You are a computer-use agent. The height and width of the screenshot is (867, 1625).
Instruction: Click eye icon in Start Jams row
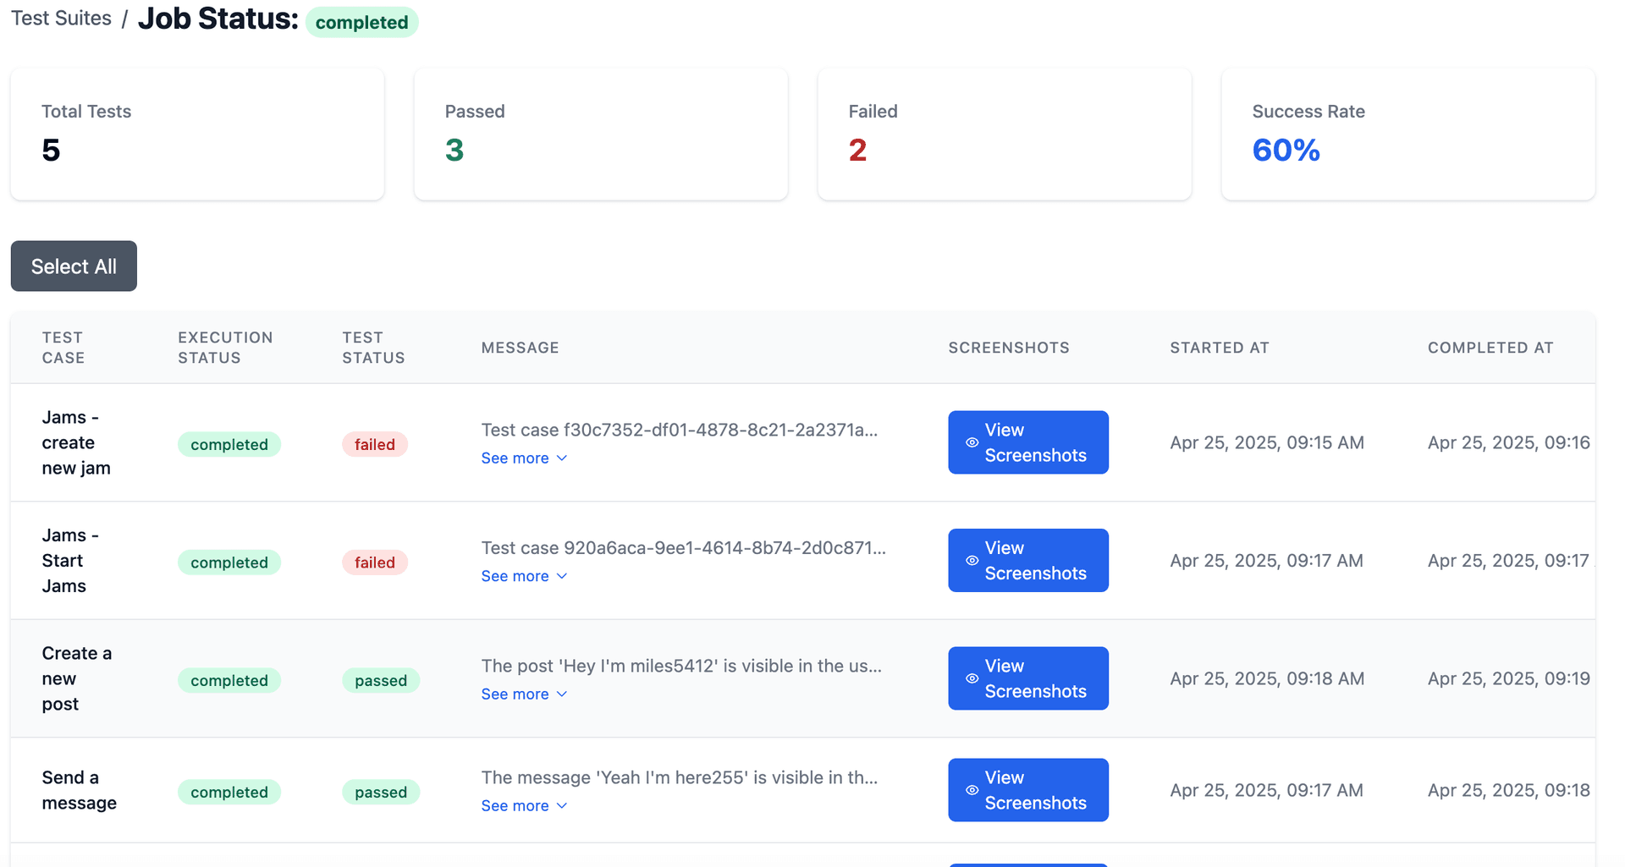click(972, 560)
